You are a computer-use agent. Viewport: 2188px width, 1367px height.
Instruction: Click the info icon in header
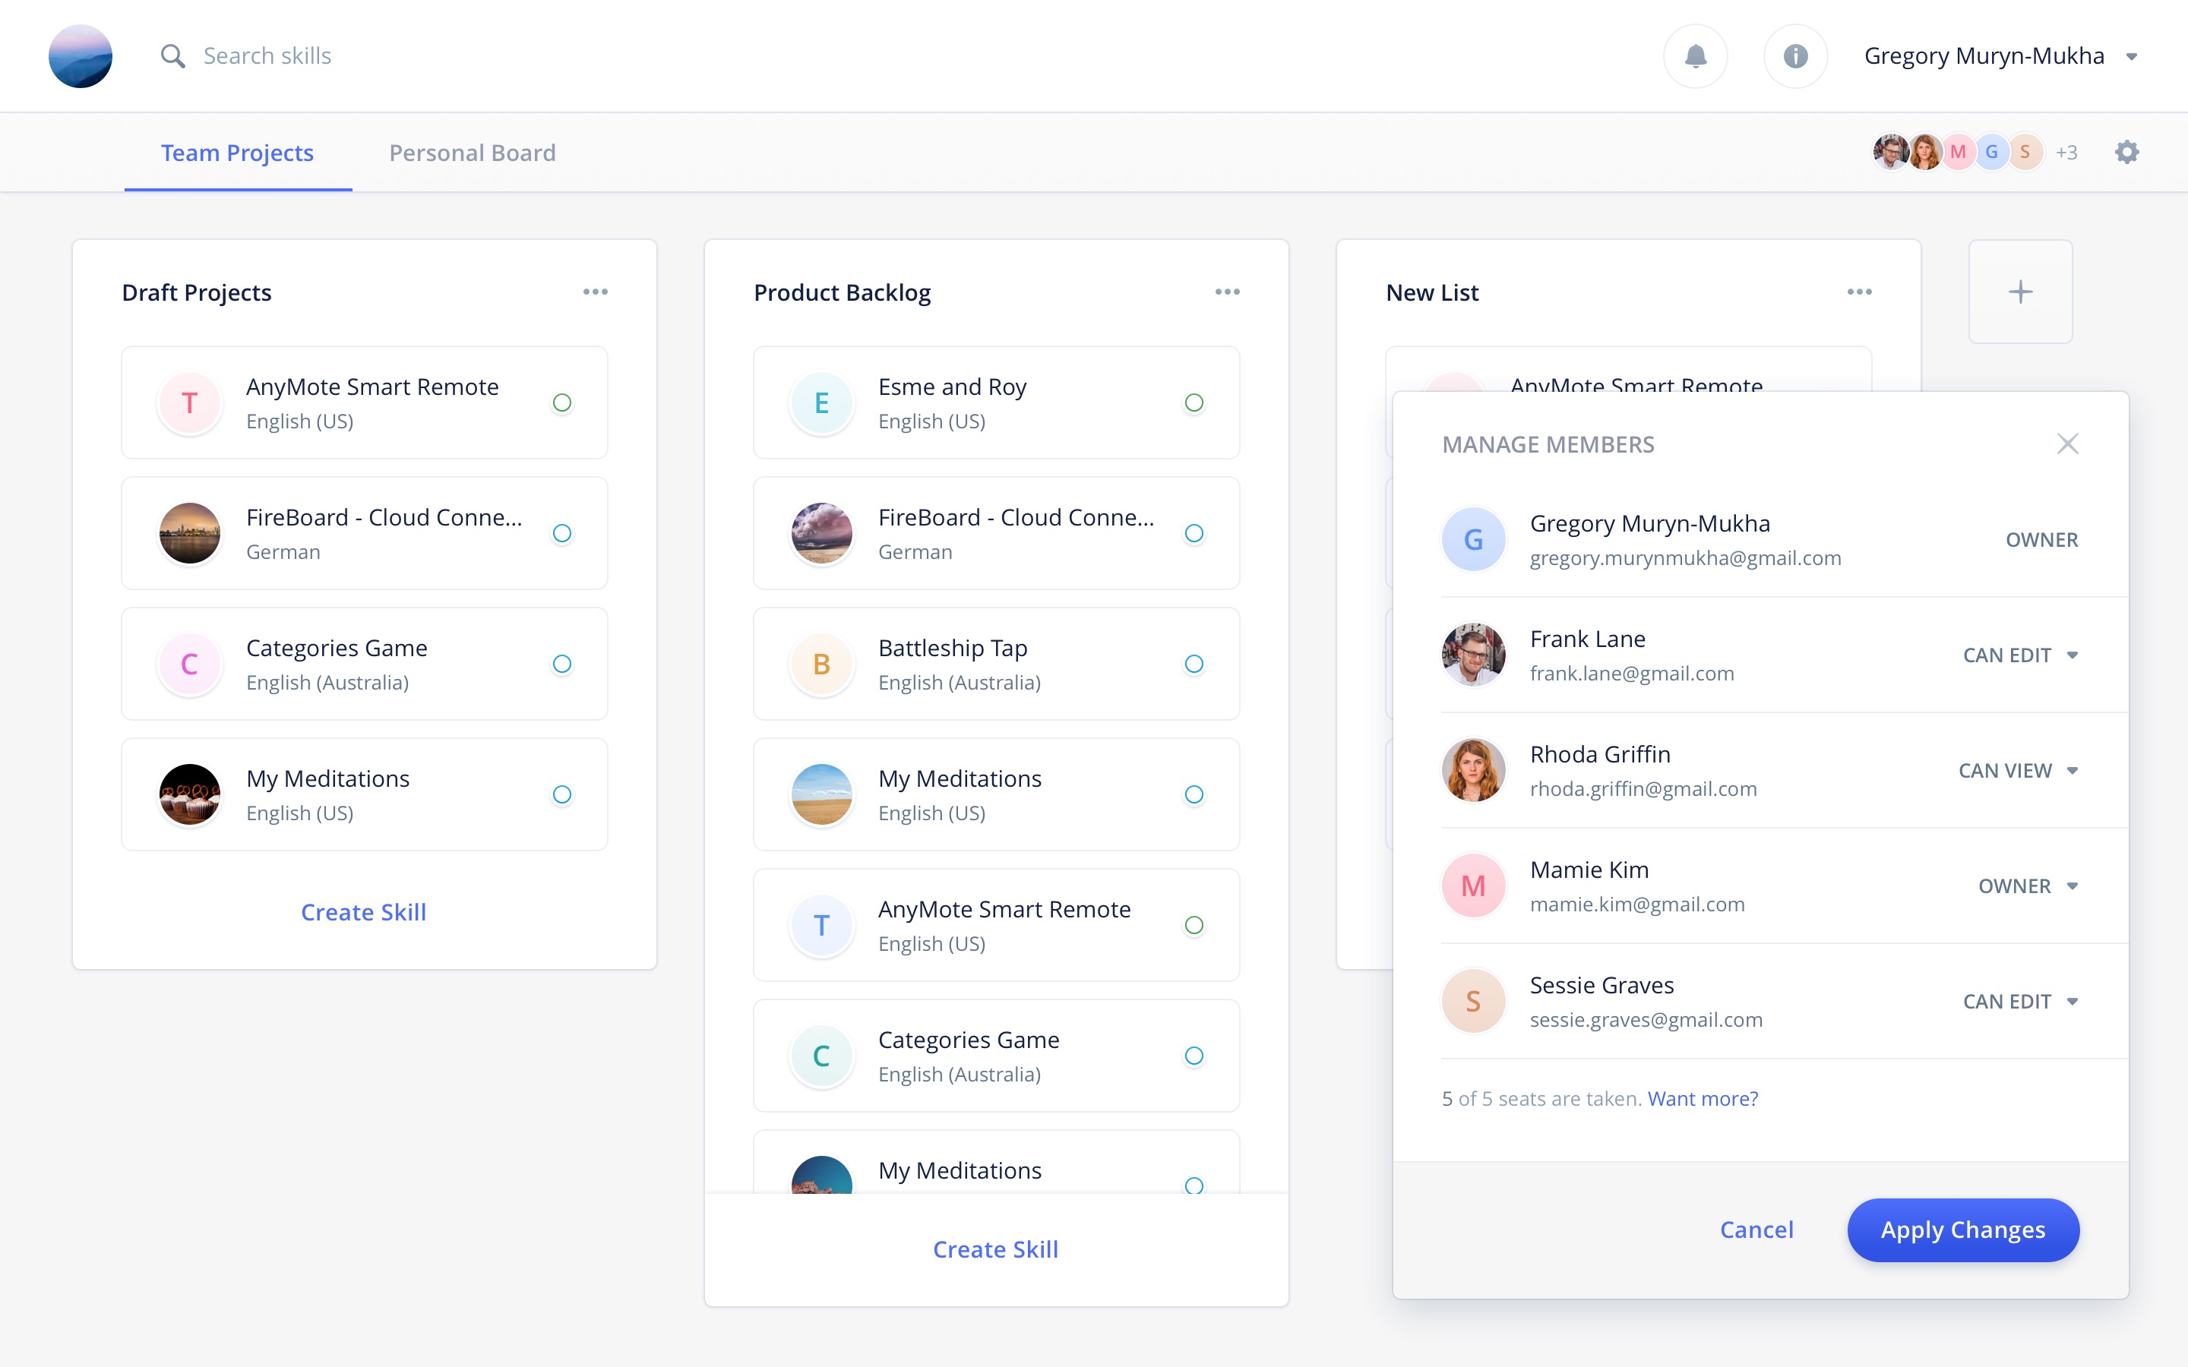click(1796, 56)
